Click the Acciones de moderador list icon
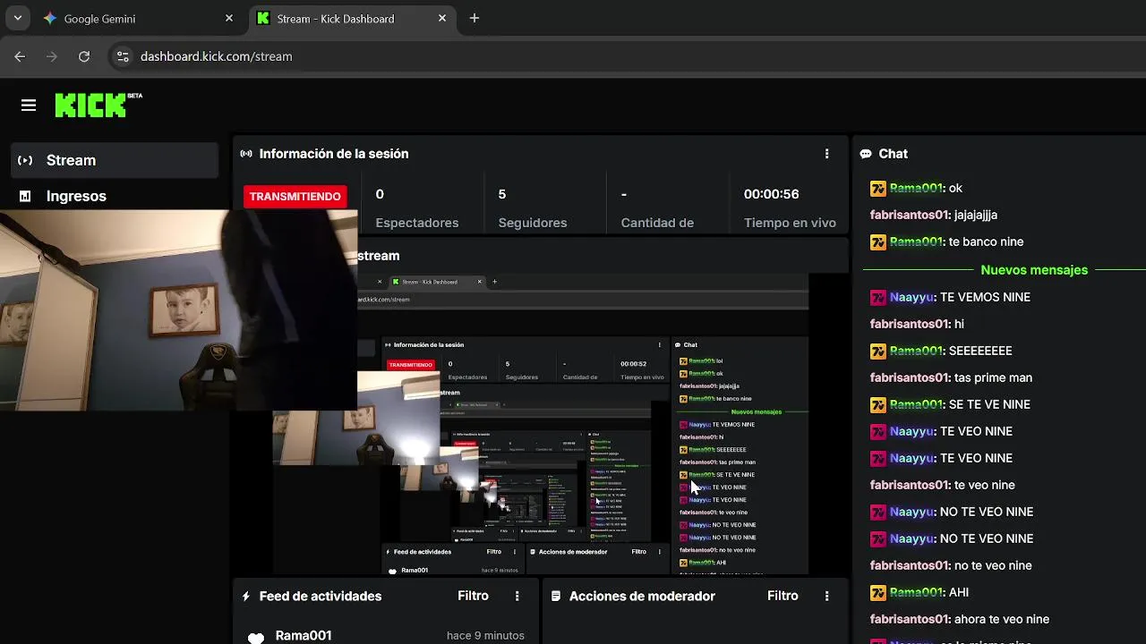Viewport: 1146px width, 644px height. [x=556, y=596]
